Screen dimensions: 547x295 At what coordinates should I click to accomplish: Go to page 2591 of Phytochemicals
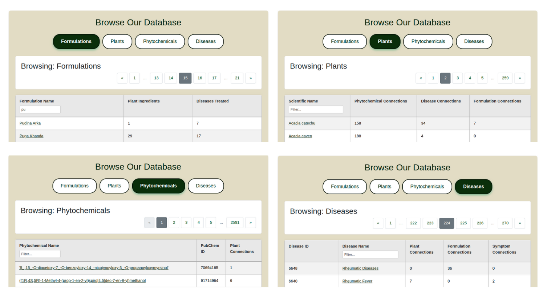coord(235,223)
